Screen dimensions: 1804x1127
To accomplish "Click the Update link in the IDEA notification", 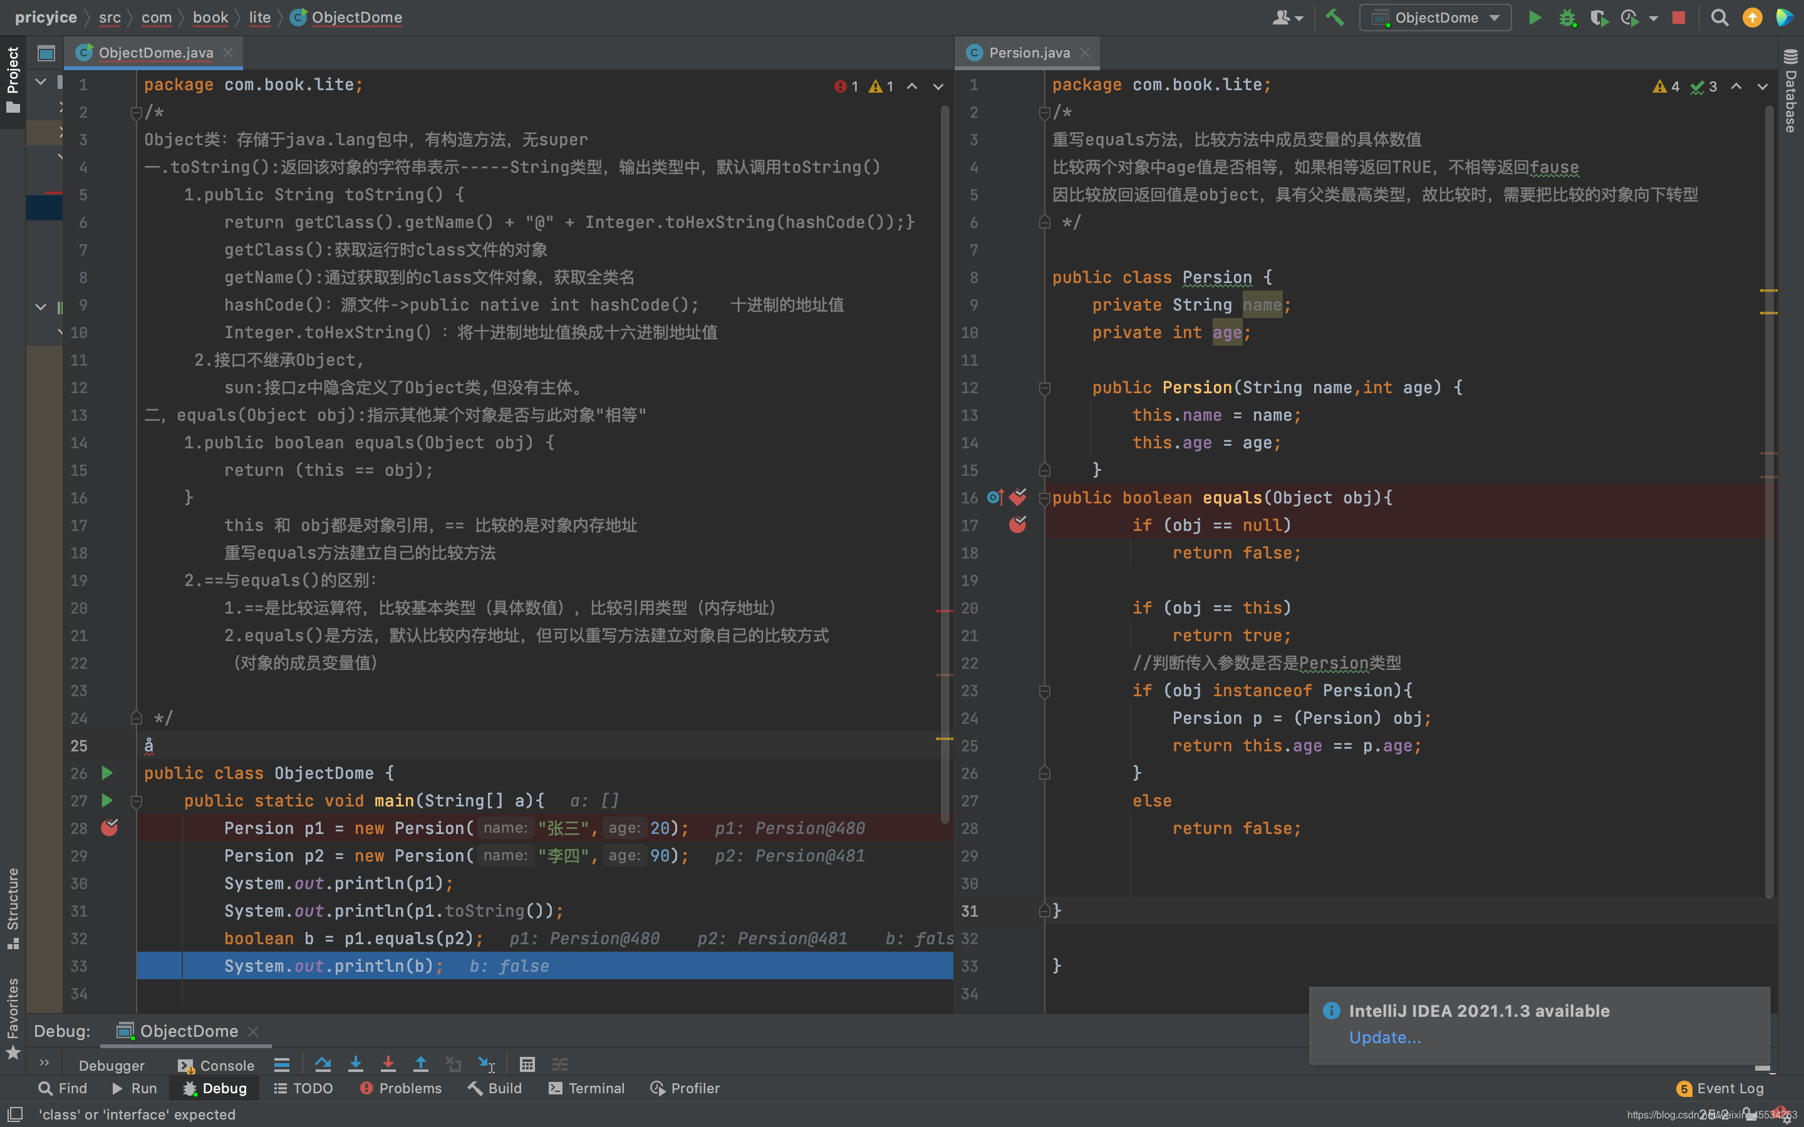I will click(x=1384, y=1037).
